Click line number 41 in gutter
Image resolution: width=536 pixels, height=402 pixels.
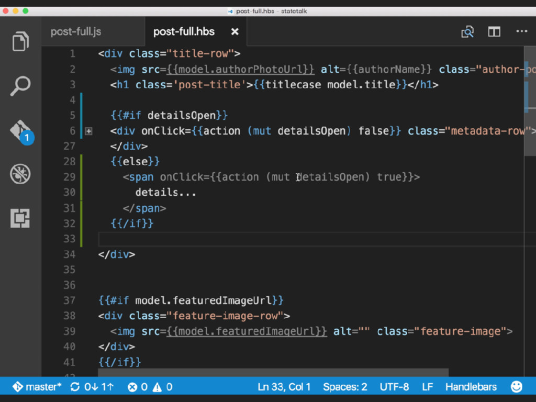70,362
